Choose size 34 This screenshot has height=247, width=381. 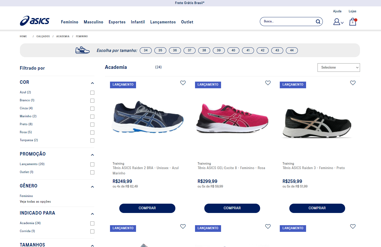tap(146, 51)
